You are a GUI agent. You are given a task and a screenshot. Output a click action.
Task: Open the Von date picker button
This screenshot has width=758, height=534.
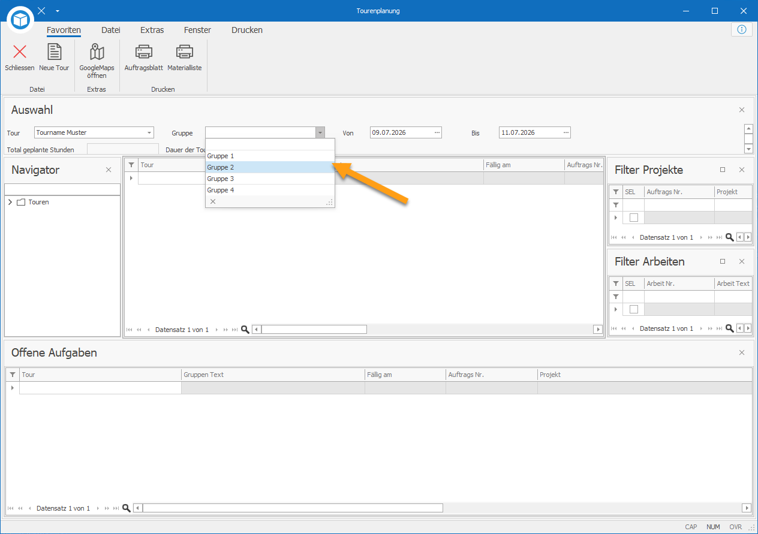(437, 133)
